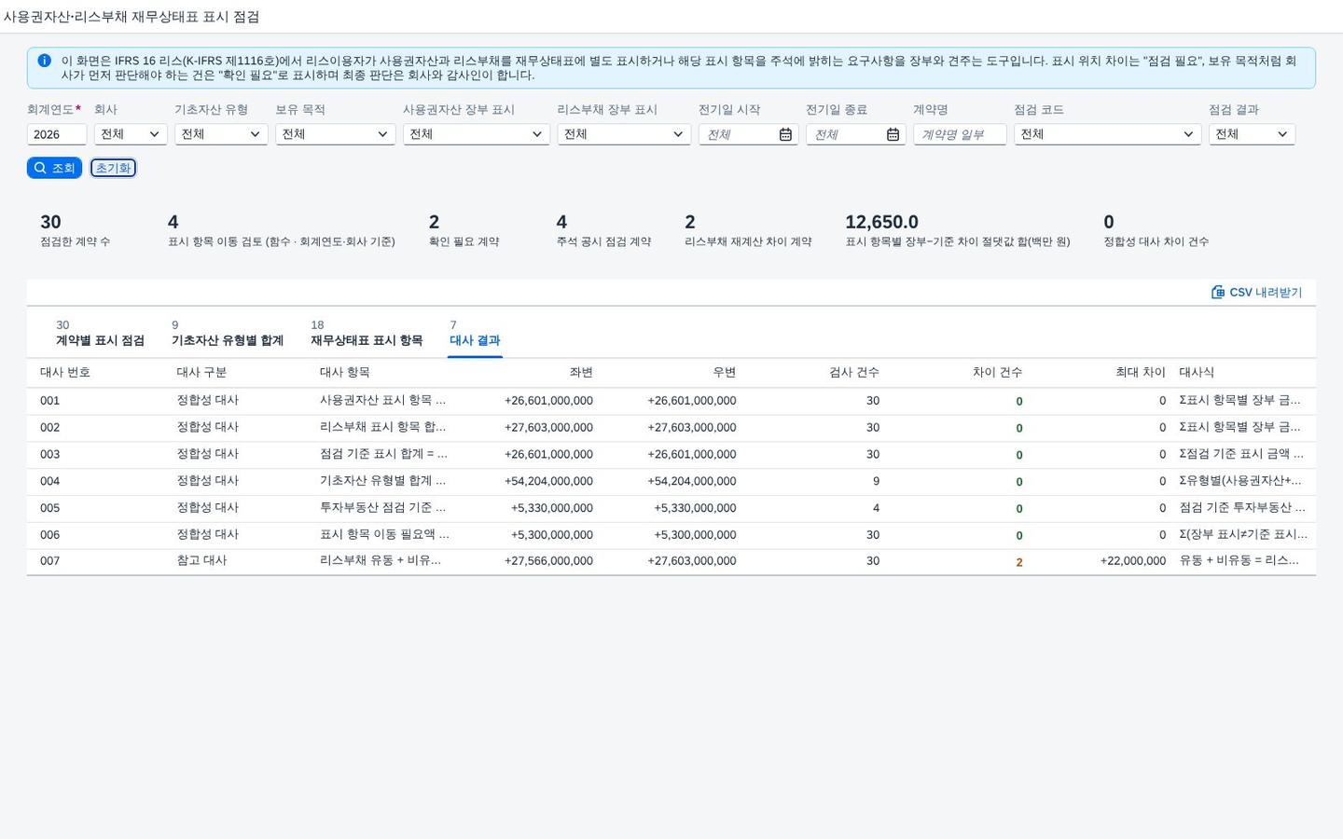Viewport: 1343px width, 839px height.
Task: Open the 기초자산 유형 dropdown
Action: [x=221, y=134]
